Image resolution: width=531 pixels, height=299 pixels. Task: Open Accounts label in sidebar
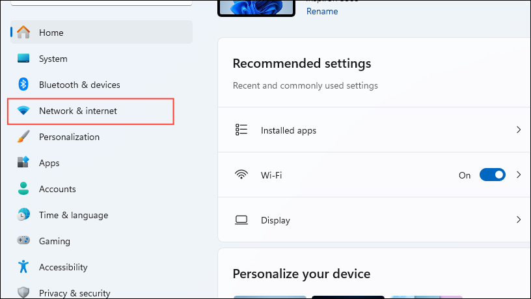pyautogui.click(x=57, y=189)
